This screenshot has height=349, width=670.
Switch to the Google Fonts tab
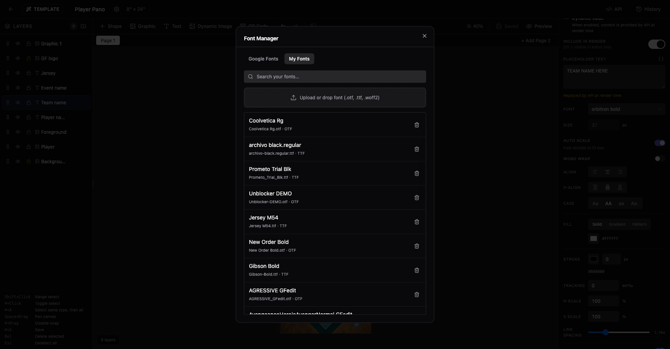tap(263, 59)
